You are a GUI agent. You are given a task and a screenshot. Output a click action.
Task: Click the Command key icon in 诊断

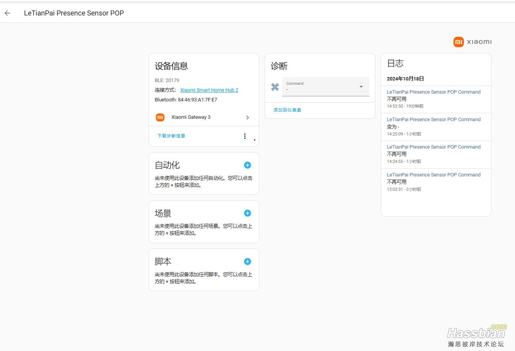(275, 87)
